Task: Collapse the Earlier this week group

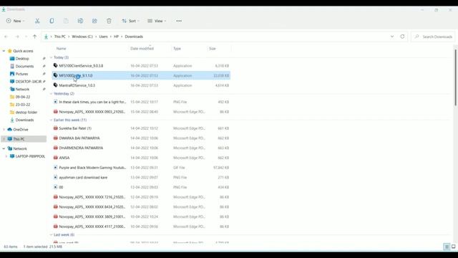Action: coord(51,120)
